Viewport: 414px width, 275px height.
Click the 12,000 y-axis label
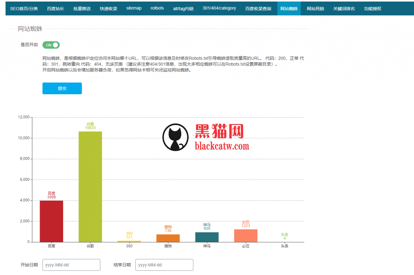(24, 117)
